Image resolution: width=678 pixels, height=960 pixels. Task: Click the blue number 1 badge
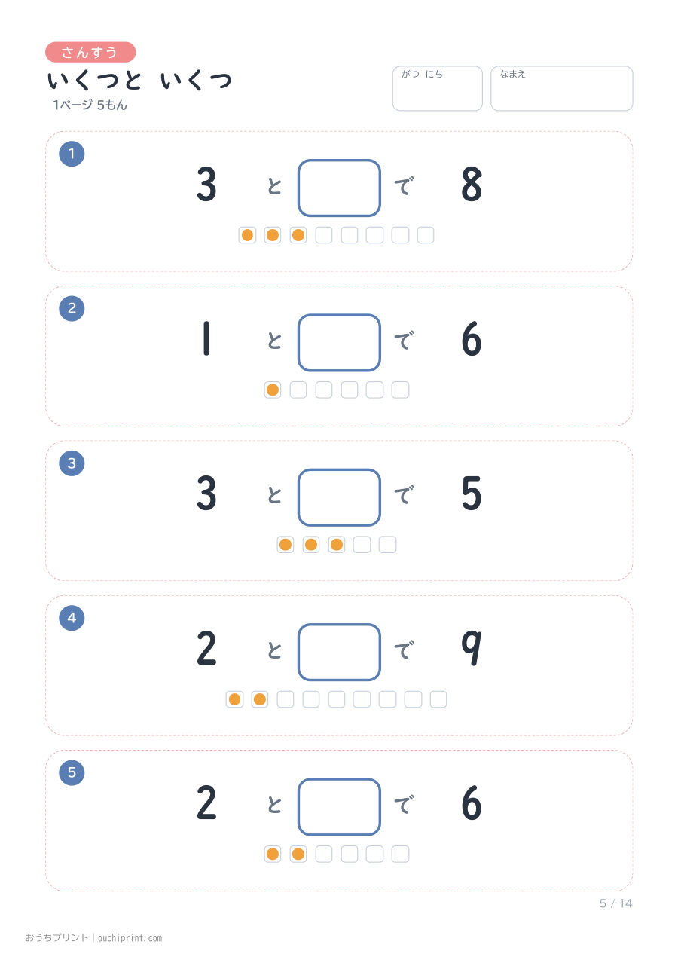click(72, 154)
